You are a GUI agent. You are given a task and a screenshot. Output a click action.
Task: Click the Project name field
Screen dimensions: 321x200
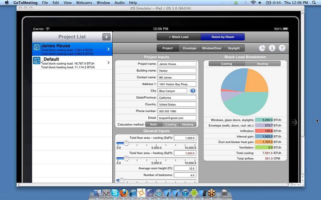(x=177, y=64)
